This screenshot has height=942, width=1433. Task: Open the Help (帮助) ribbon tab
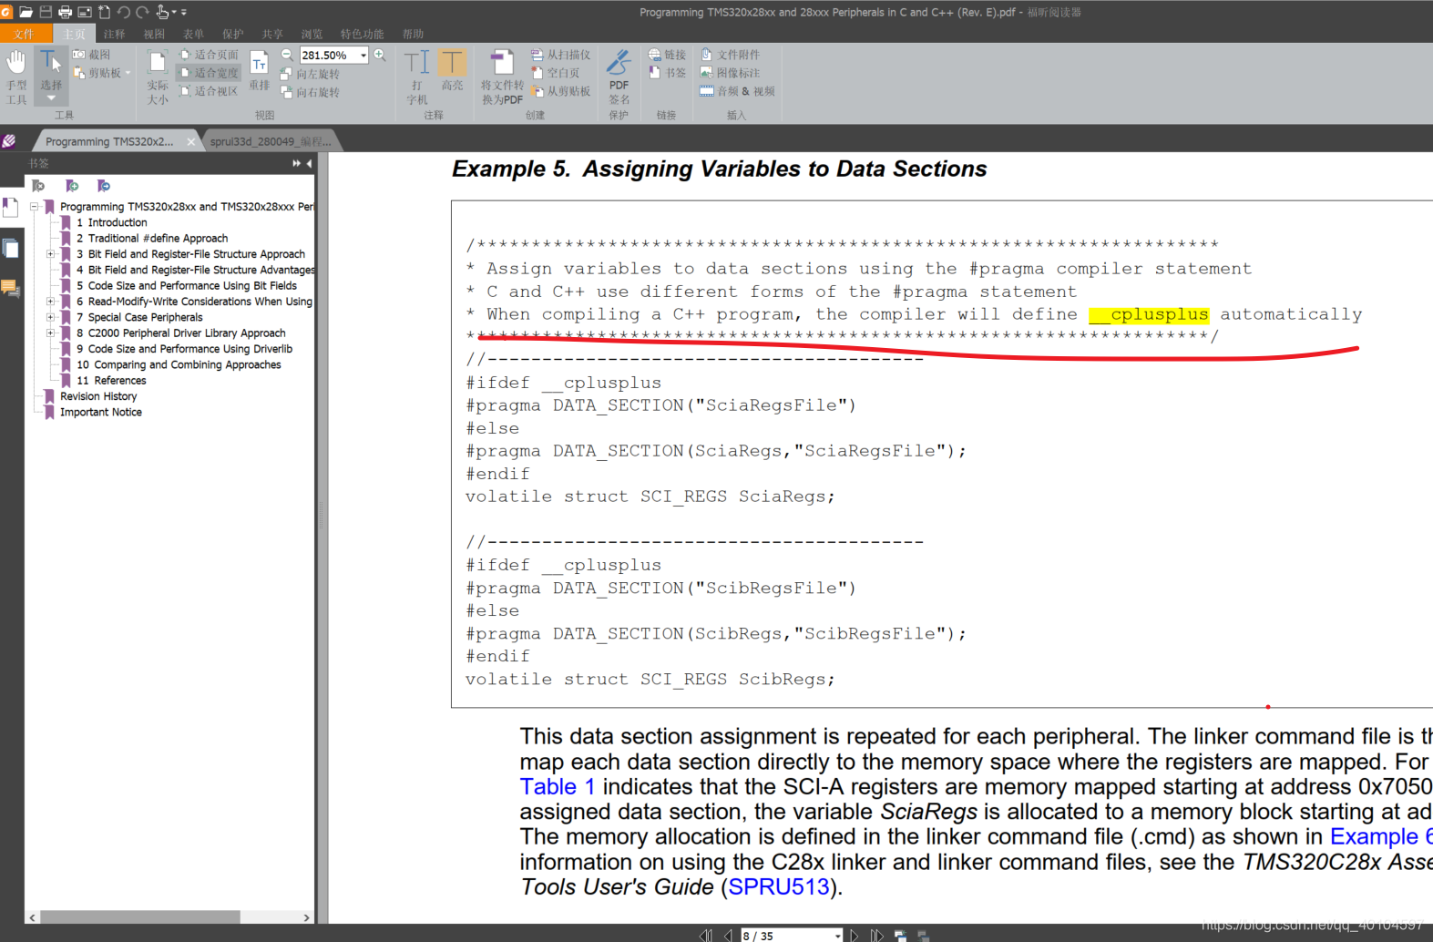point(414,34)
